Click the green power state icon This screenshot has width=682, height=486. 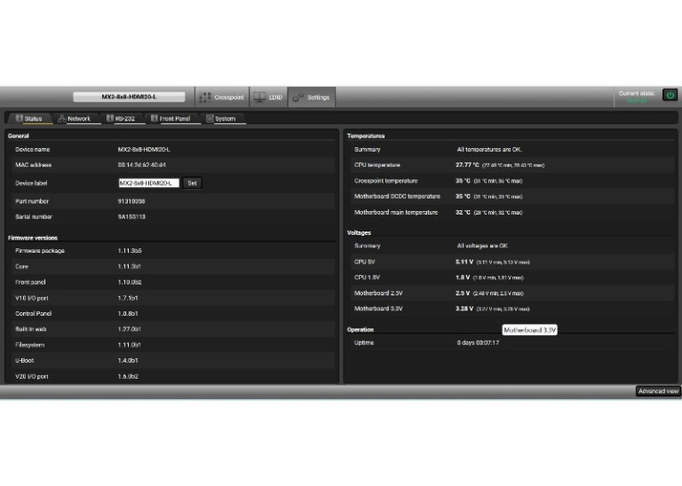click(x=670, y=95)
